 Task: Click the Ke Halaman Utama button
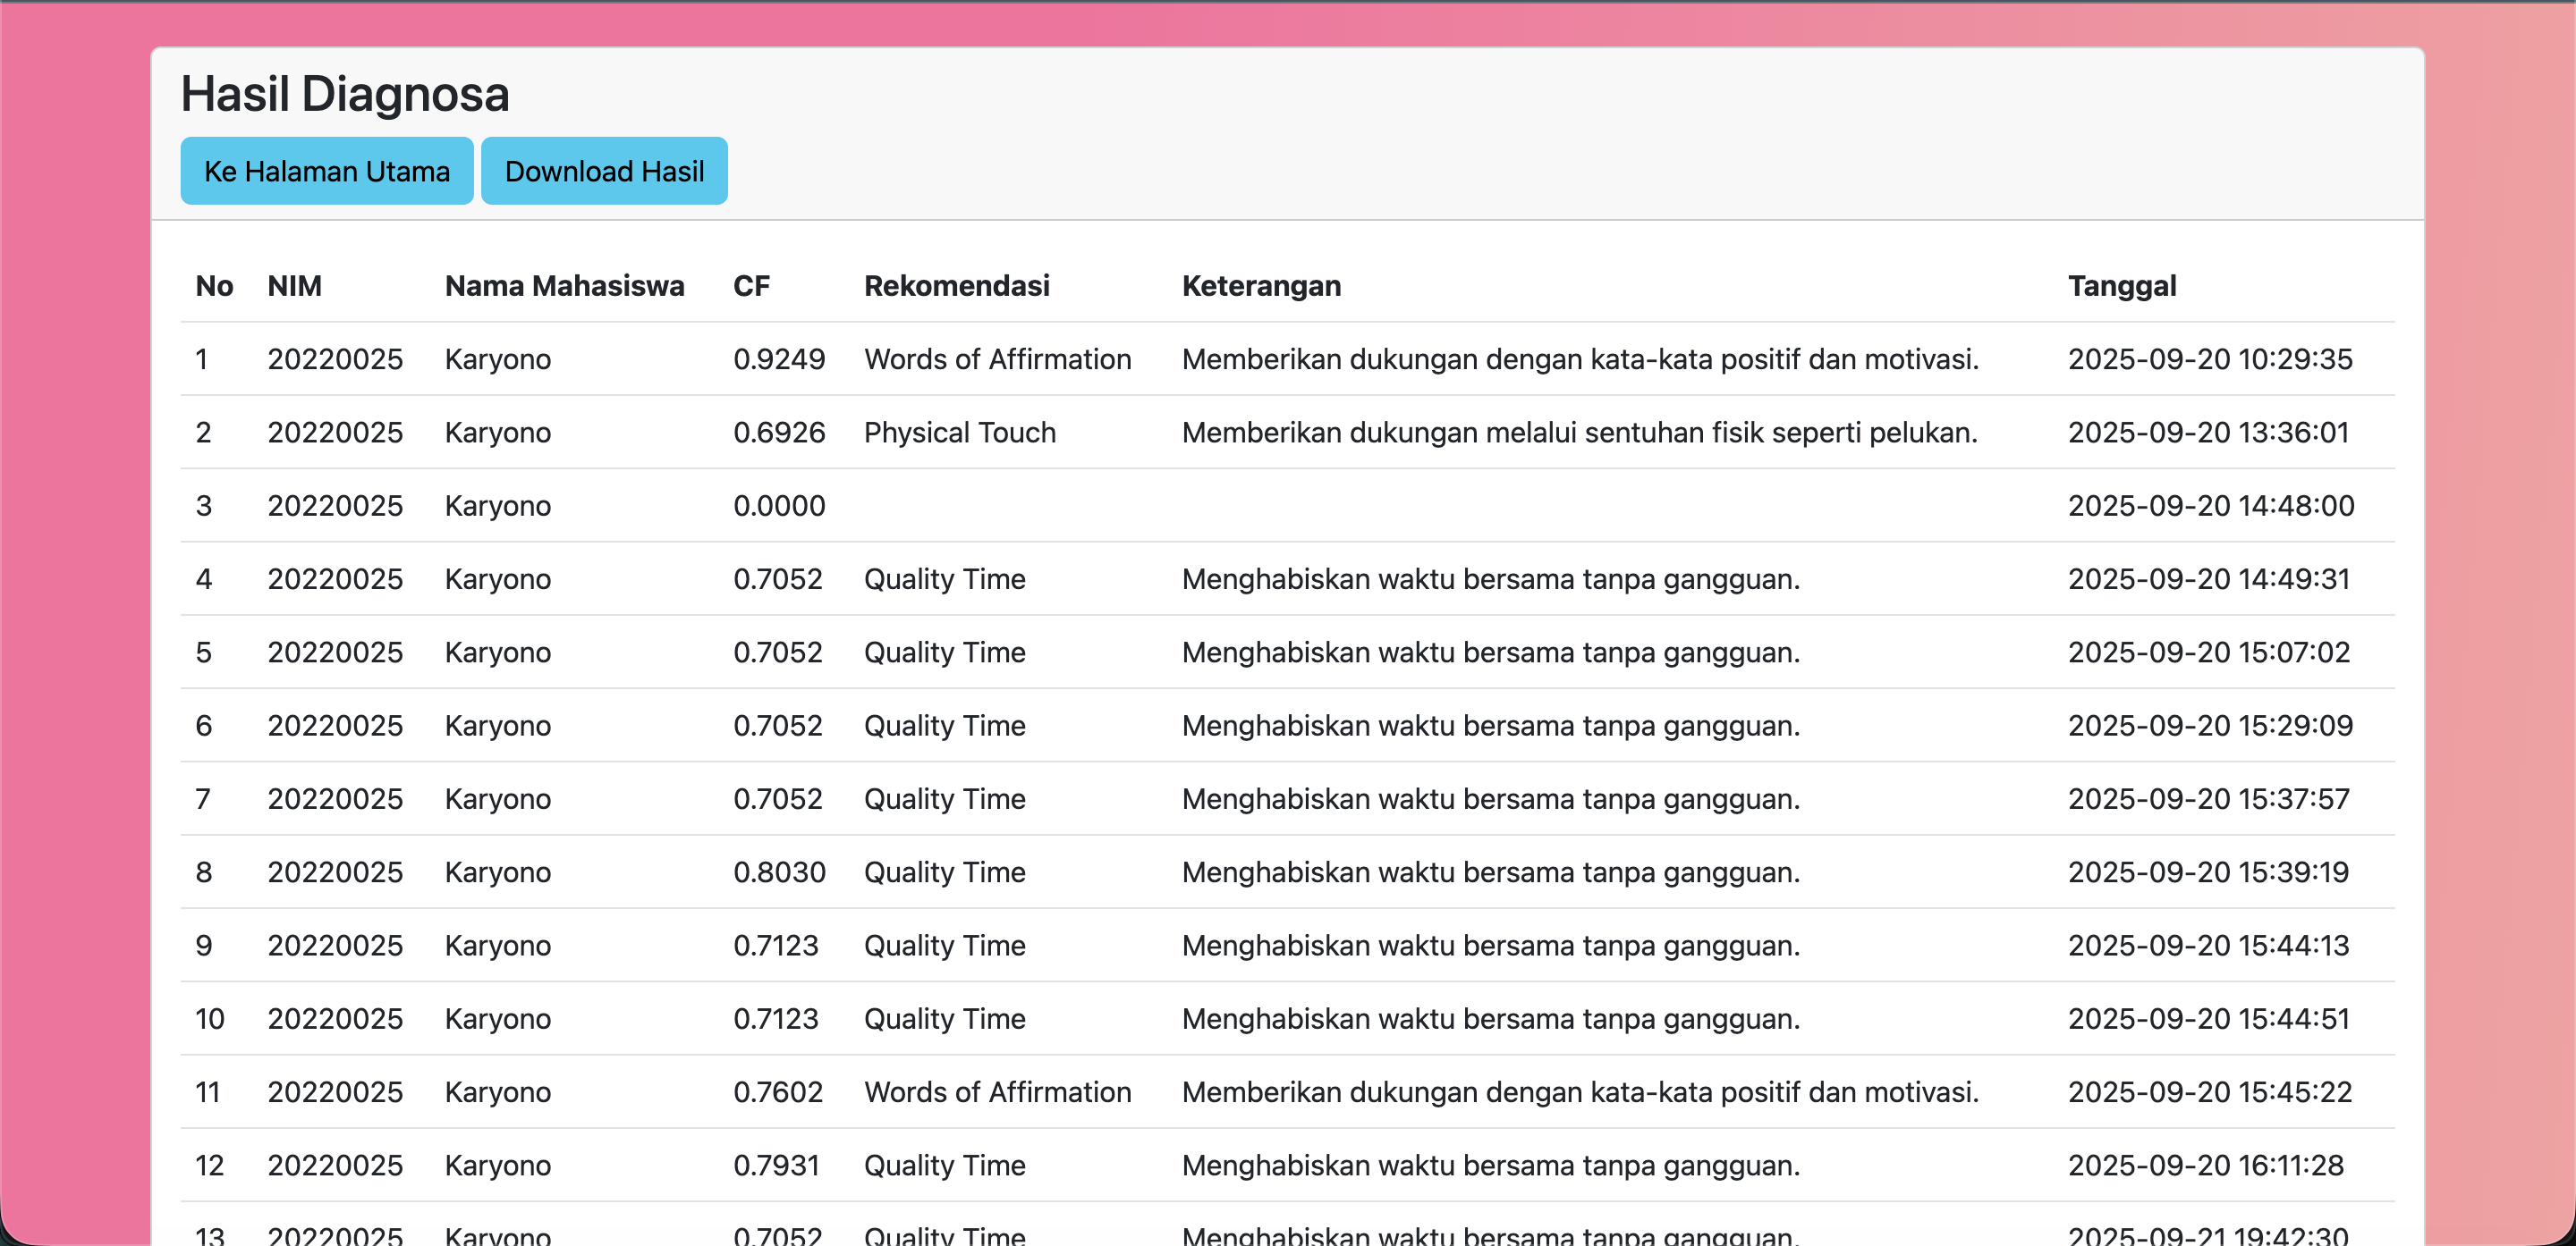(x=326, y=171)
